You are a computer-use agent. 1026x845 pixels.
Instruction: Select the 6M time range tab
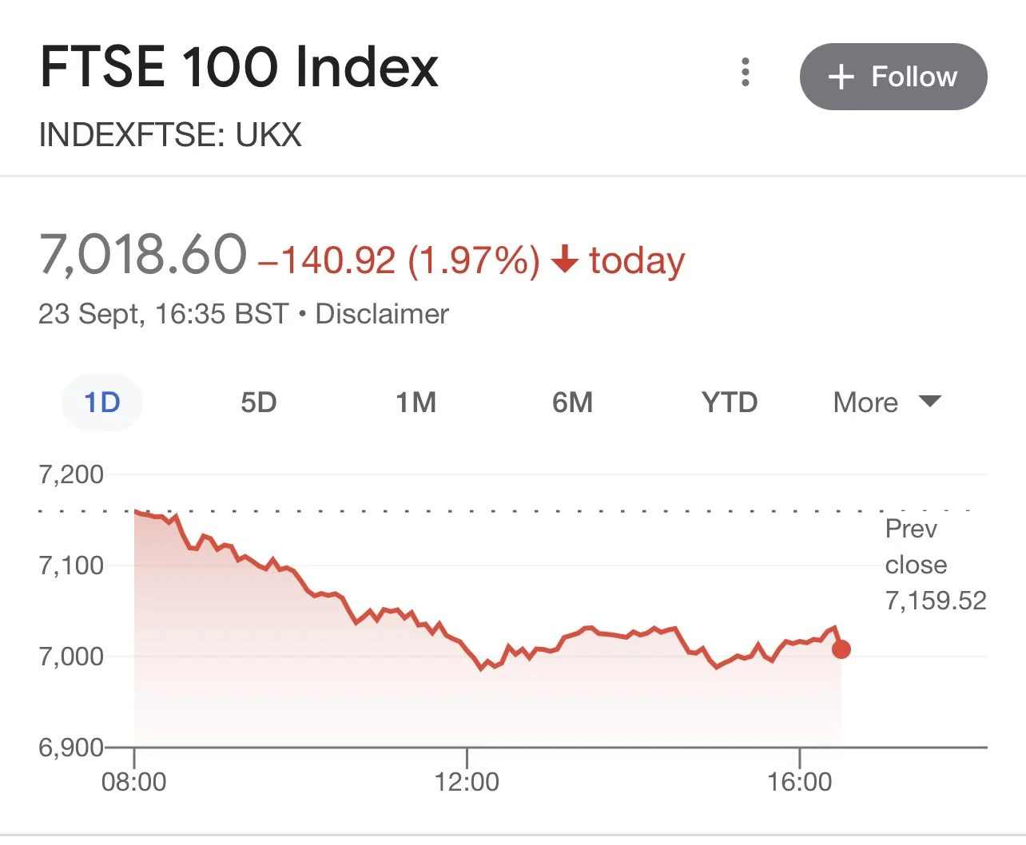tap(573, 402)
